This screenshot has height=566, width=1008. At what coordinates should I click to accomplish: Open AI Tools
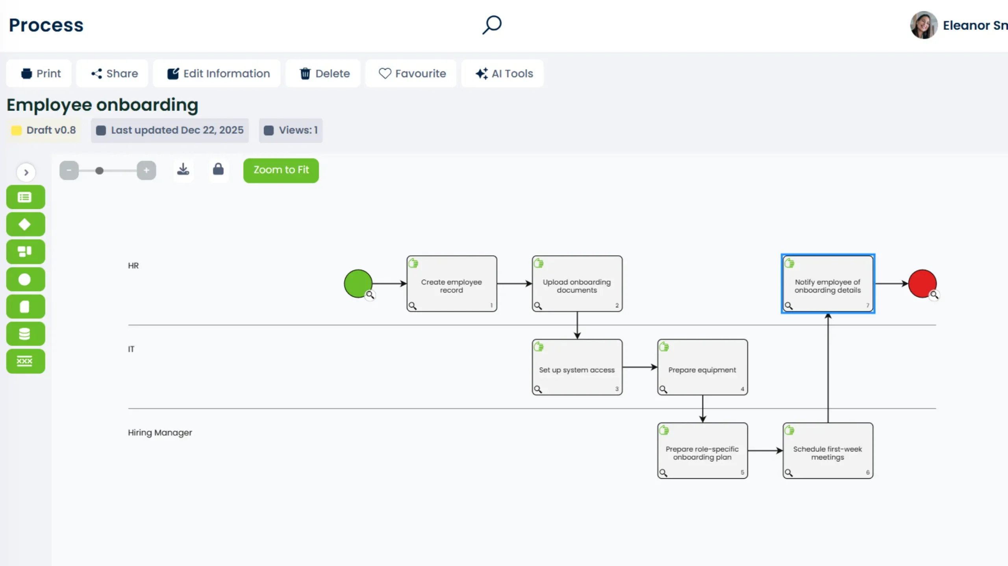click(x=502, y=73)
